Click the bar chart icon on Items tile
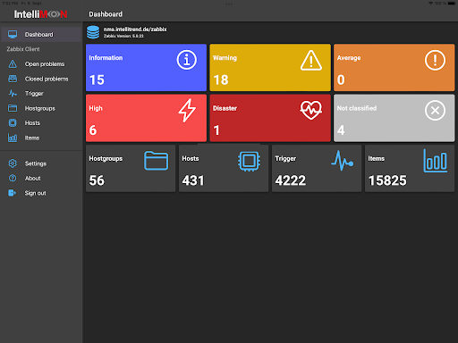The height and width of the screenshot is (343, 458). click(436, 161)
